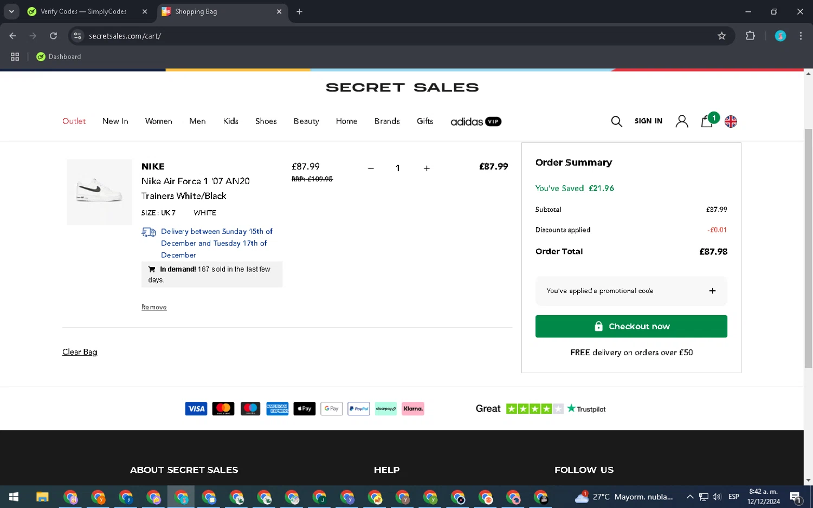Open the Brands menu
The image size is (813, 508).
(387, 121)
